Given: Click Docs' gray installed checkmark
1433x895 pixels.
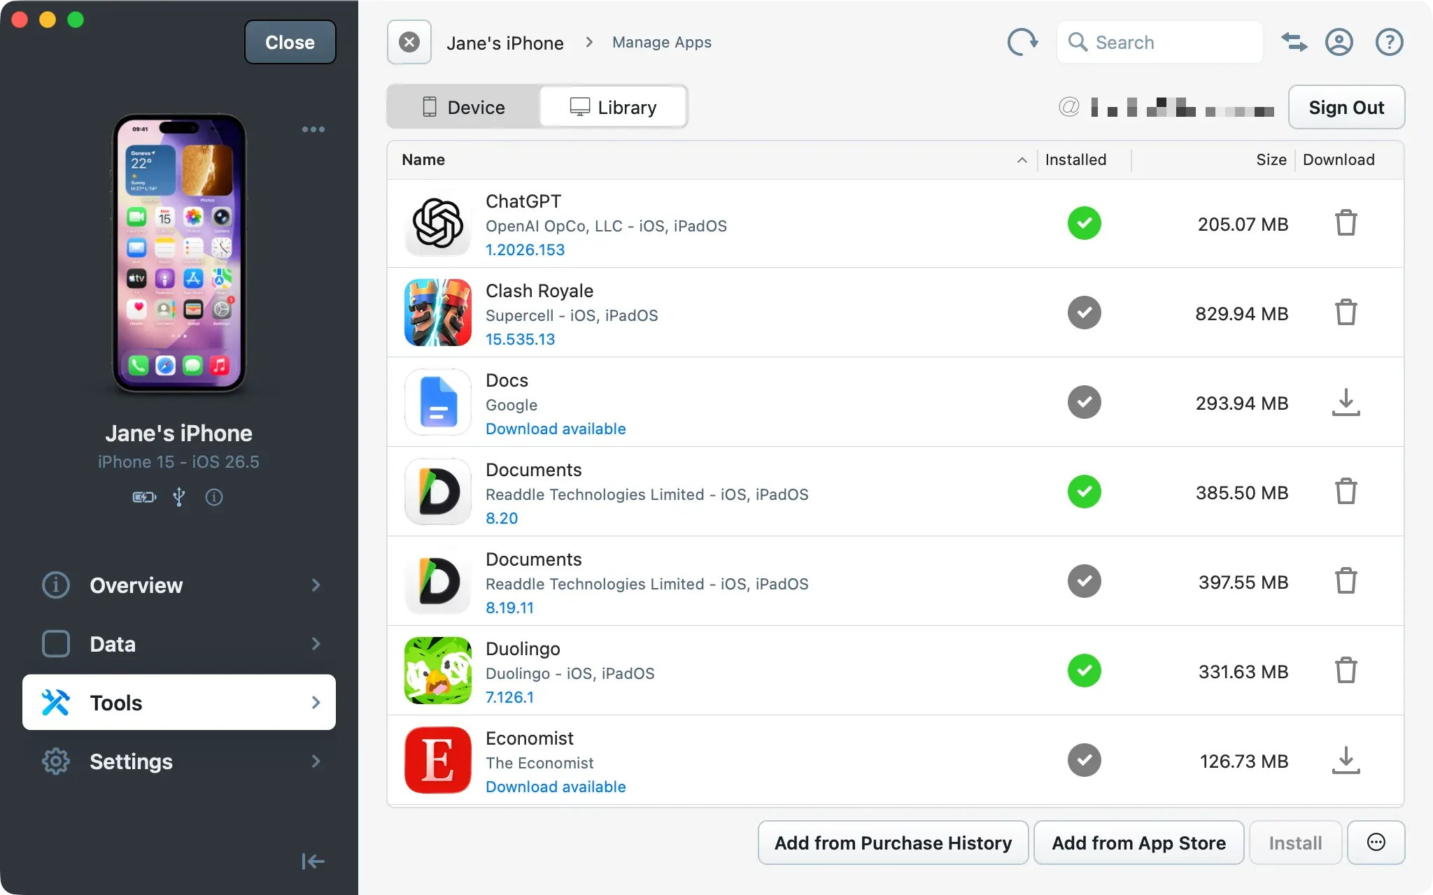Looking at the screenshot, I should coord(1084,402).
